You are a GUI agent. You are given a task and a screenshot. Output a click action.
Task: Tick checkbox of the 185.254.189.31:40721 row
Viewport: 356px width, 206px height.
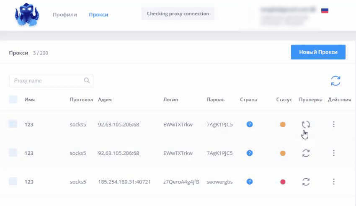(x=13, y=181)
